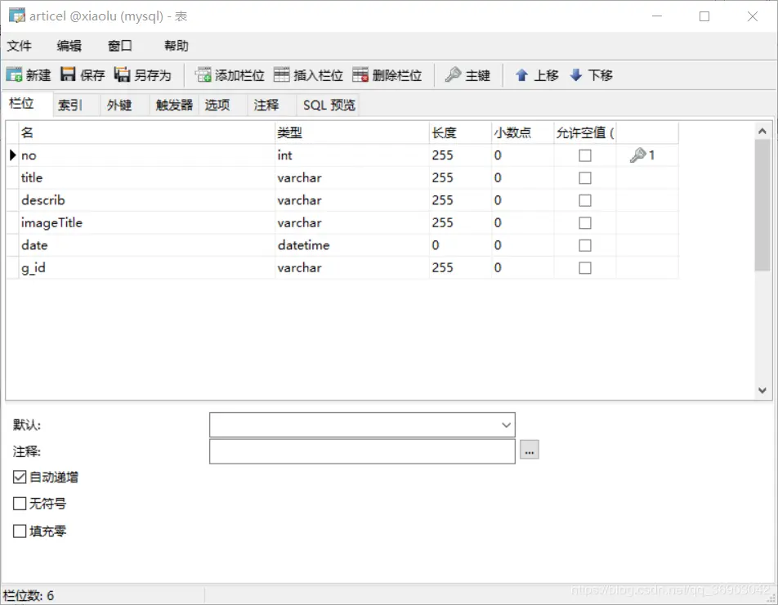Open the 编辑 menu
This screenshot has height=605, width=778.
69,46
